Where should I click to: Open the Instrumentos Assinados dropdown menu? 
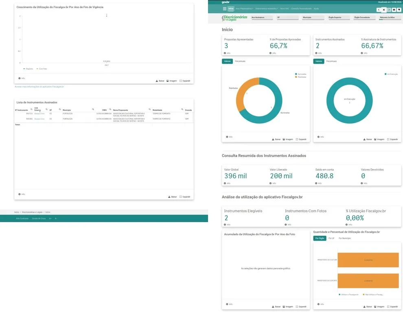point(267,9)
